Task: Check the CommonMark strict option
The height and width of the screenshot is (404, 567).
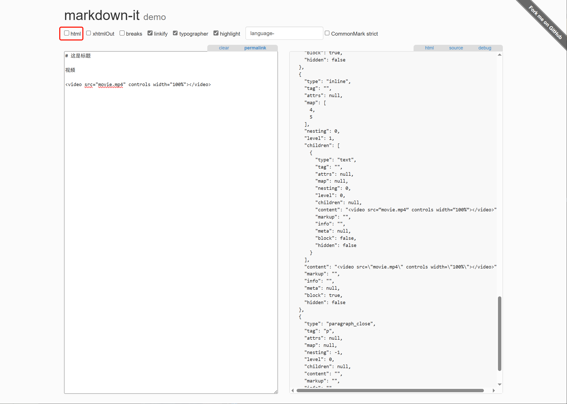Action: pyautogui.click(x=327, y=33)
